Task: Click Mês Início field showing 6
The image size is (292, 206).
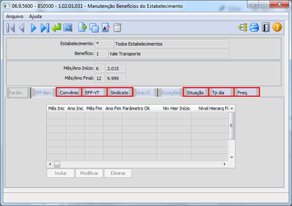Action: pos(100,68)
